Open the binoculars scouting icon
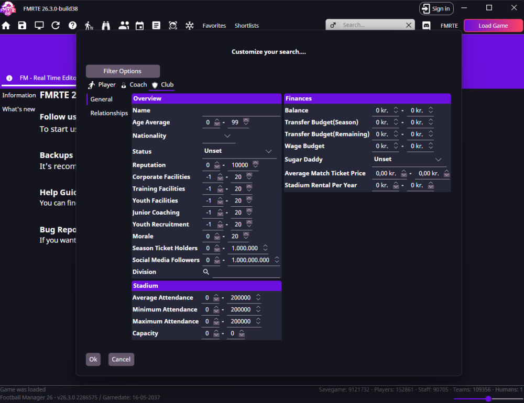 click(x=106, y=26)
